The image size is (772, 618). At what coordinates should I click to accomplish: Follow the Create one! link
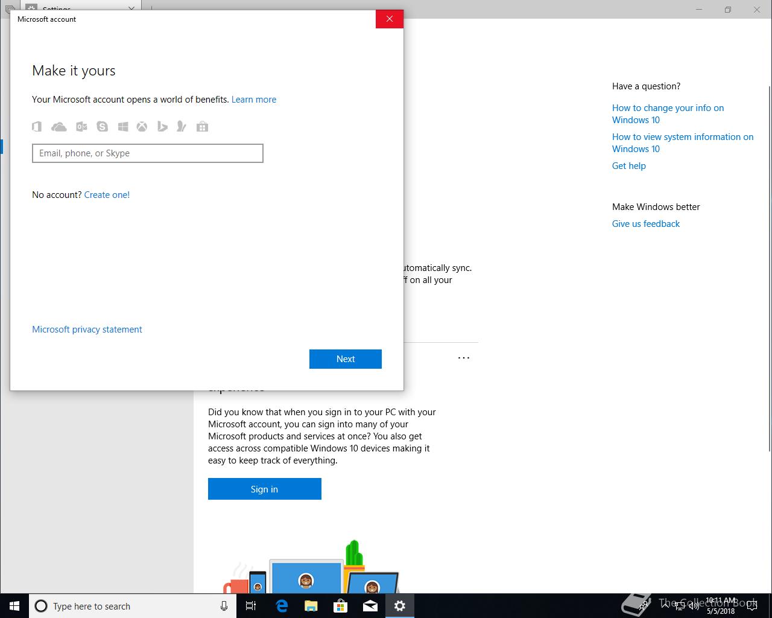click(x=107, y=195)
